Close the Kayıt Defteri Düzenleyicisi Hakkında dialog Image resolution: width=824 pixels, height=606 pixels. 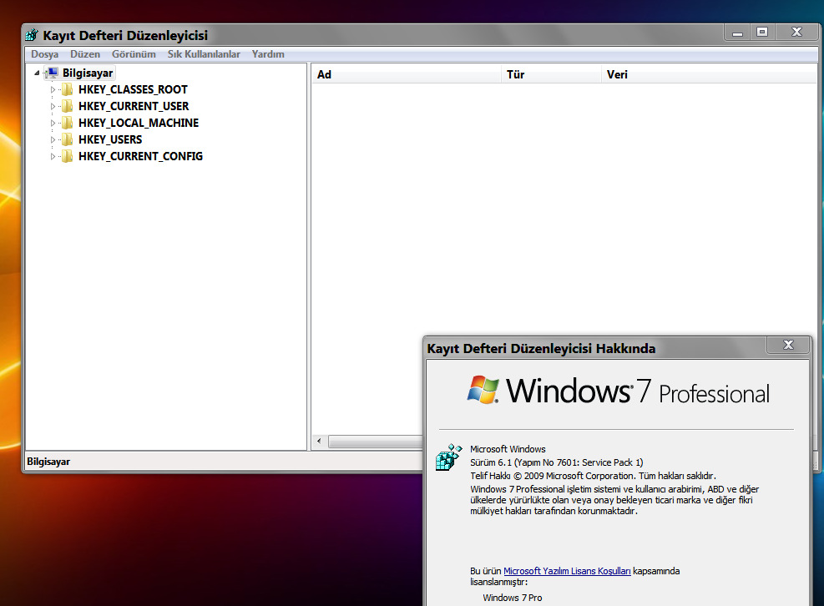788,345
